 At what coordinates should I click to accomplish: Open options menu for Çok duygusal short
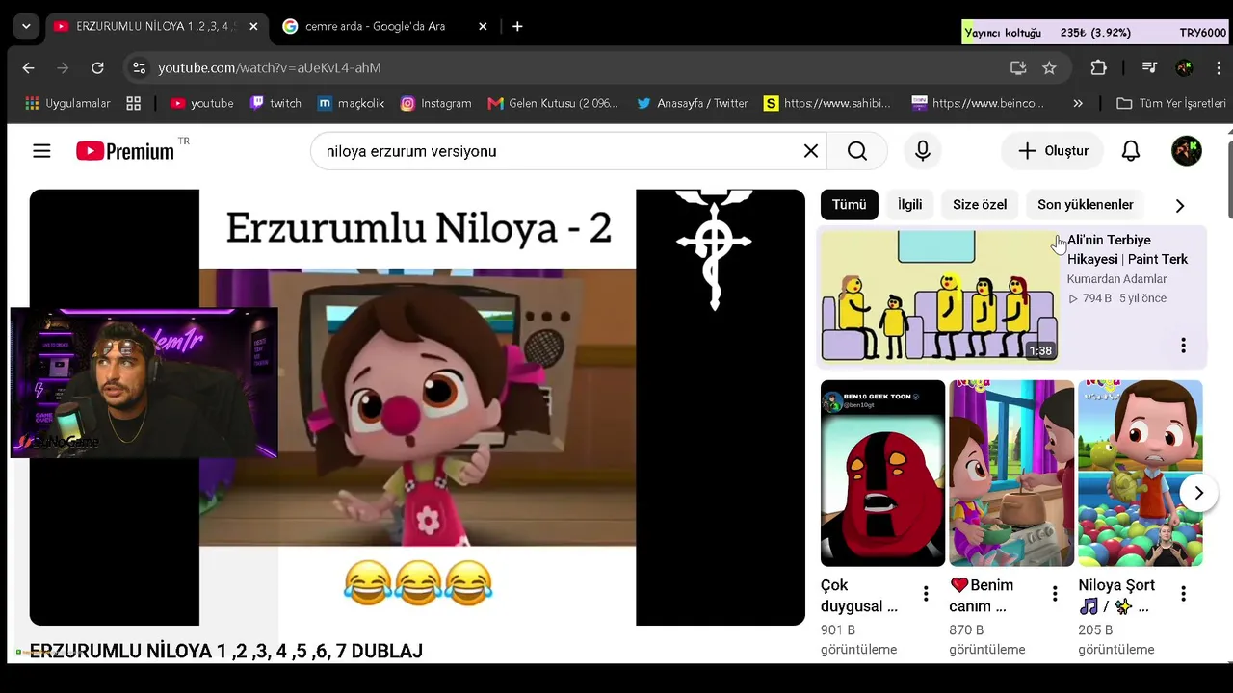click(x=926, y=594)
